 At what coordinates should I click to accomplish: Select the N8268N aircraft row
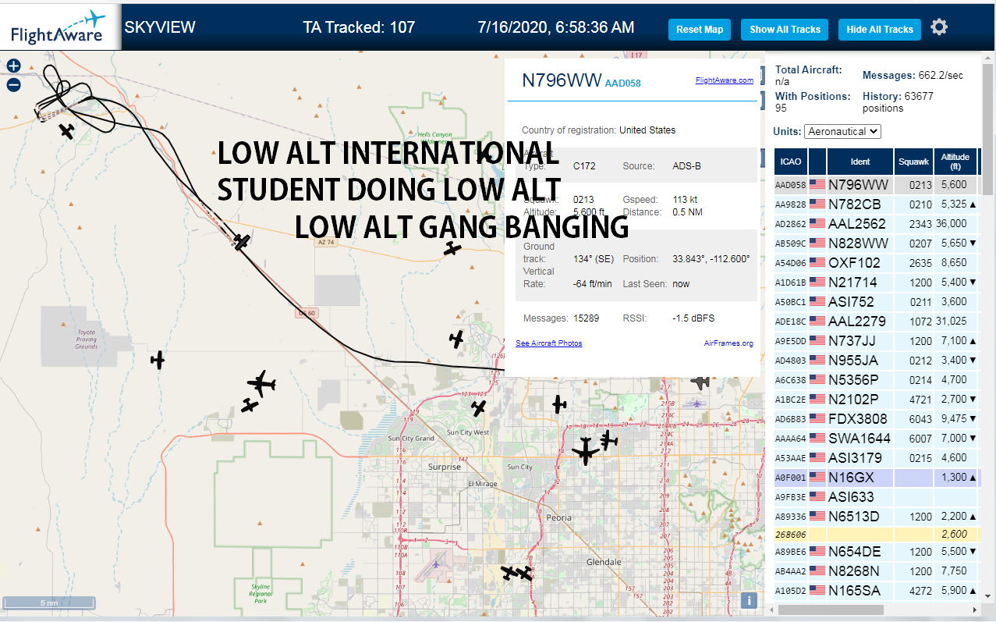point(877,571)
